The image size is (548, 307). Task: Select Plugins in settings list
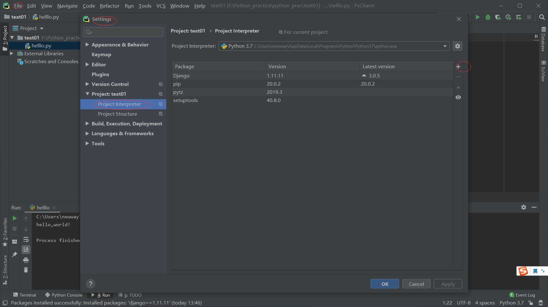[100, 74]
